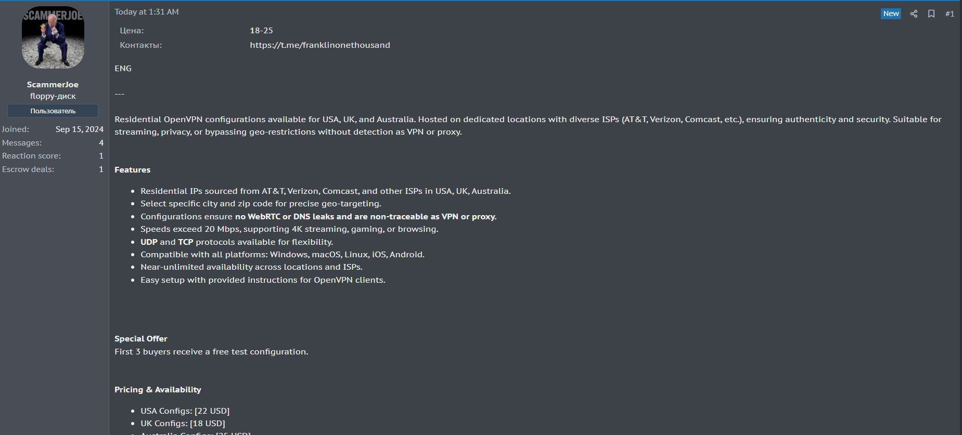
Task: Click the Reaction score value
Action: (101, 156)
